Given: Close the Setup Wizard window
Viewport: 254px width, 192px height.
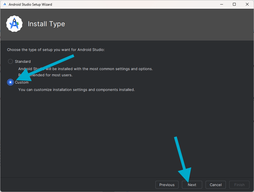Looking at the screenshot, I should click(x=247, y=5).
